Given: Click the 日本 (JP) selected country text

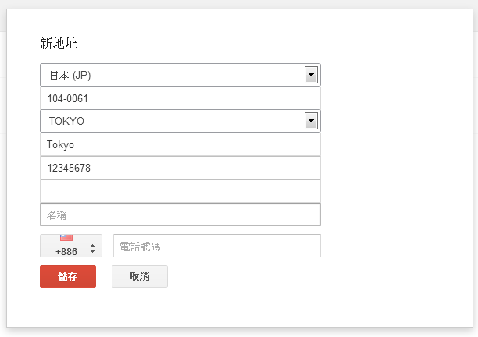Looking at the screenshot, I should click(x=70, y=76).
